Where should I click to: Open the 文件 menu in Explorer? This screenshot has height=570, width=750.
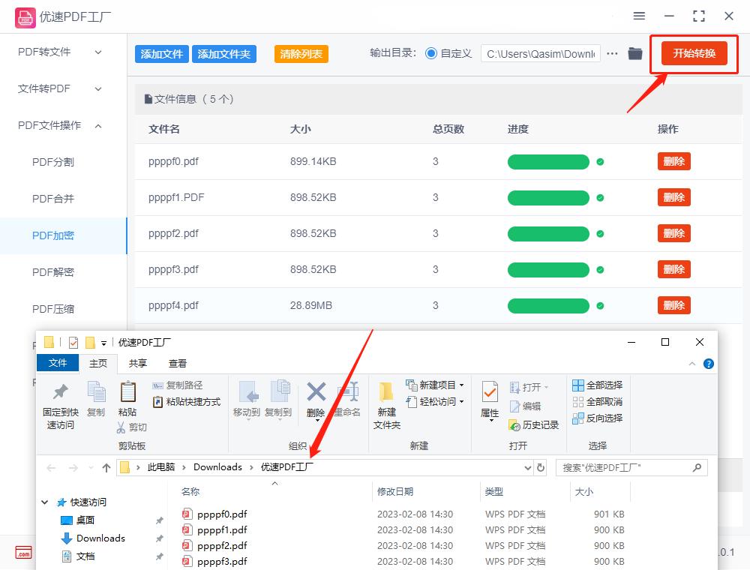pyautogui.click(x=58, y=363)
